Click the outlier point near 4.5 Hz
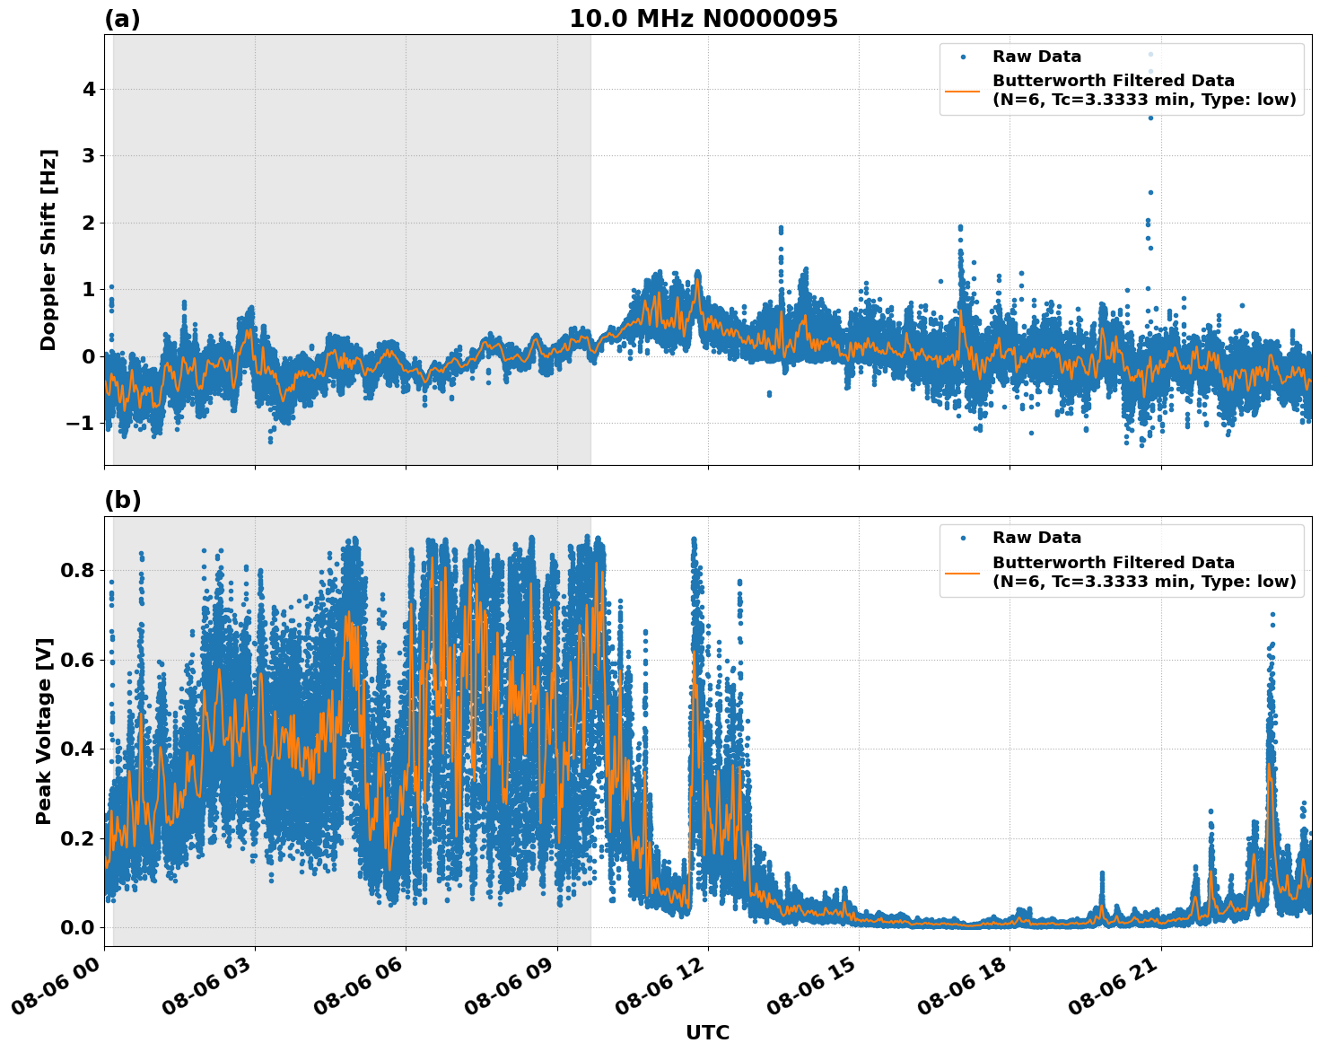The width and height of the screenshot is (1320, 1052). [x=1150, y=54]
